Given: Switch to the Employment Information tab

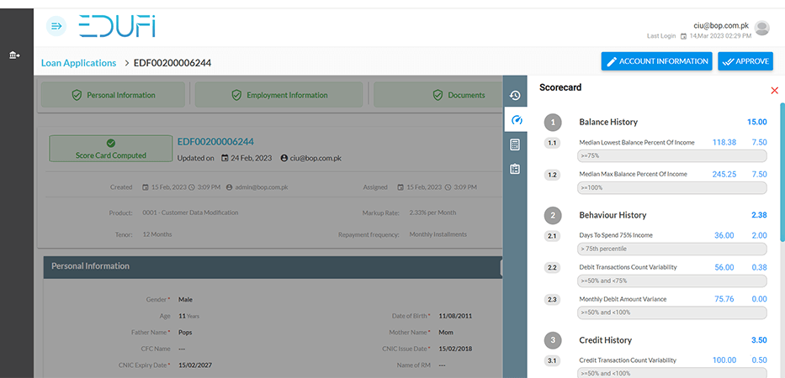Looking at the screenshot, I should pyautogui.click(x=279, y=95).
